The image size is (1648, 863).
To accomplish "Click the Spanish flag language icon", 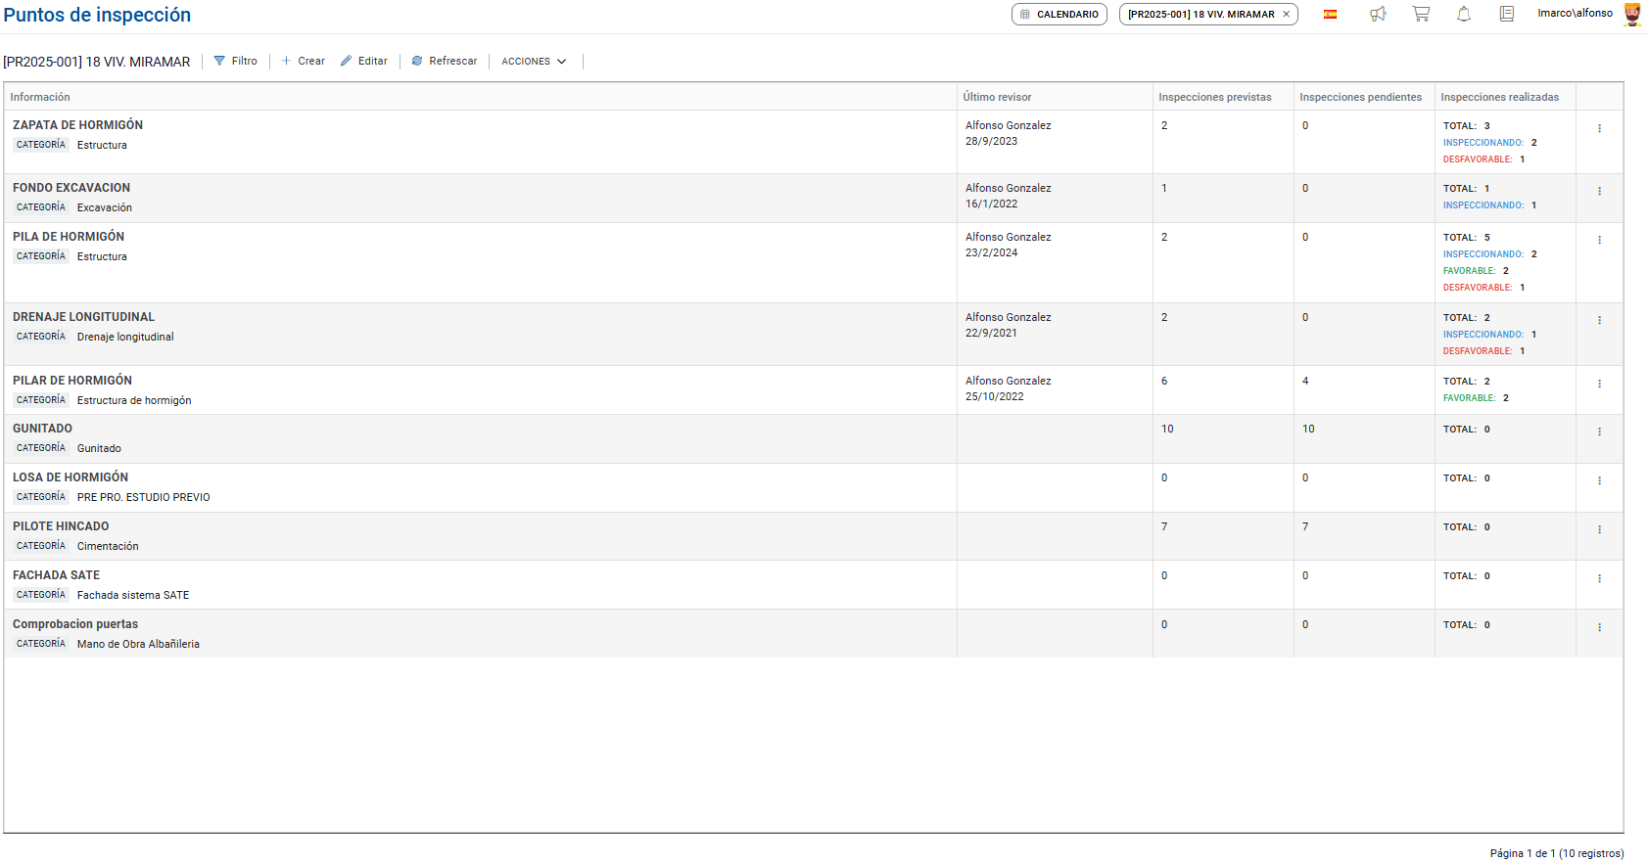I will pyautogui.click(x=1330, y=14).
